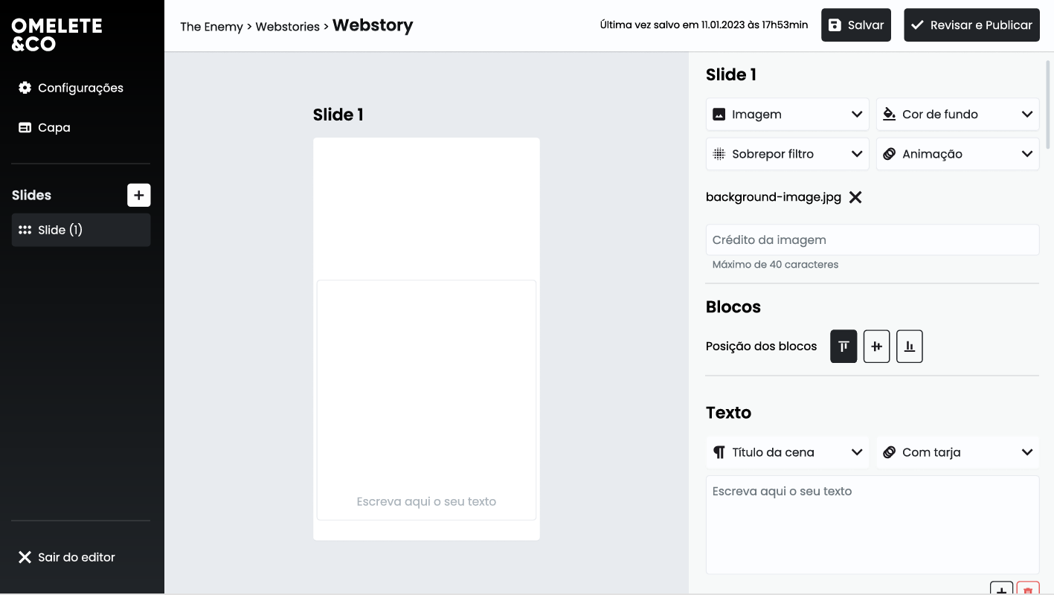This screenshot has height=595, width=1054.
Task: Open the Capa section in the sidebar
Action: pyautogui.click(x=54, y=127)
